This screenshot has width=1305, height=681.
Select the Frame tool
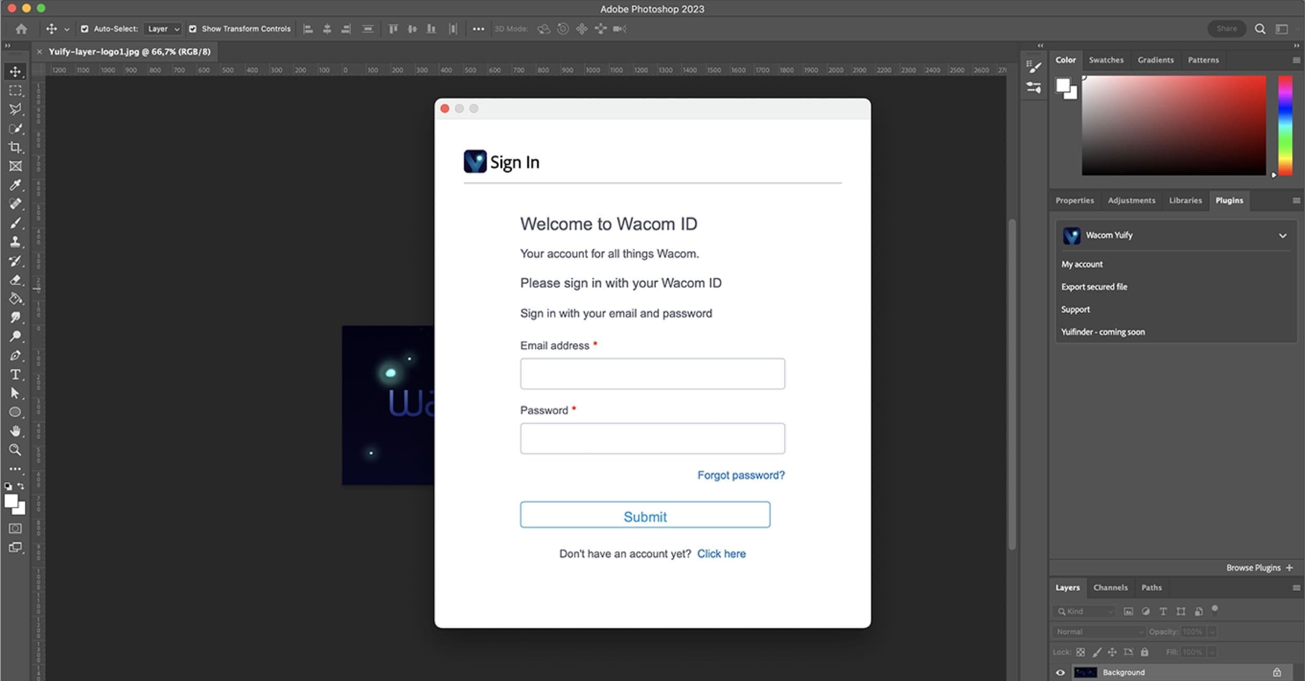click(x=15, y=166)
